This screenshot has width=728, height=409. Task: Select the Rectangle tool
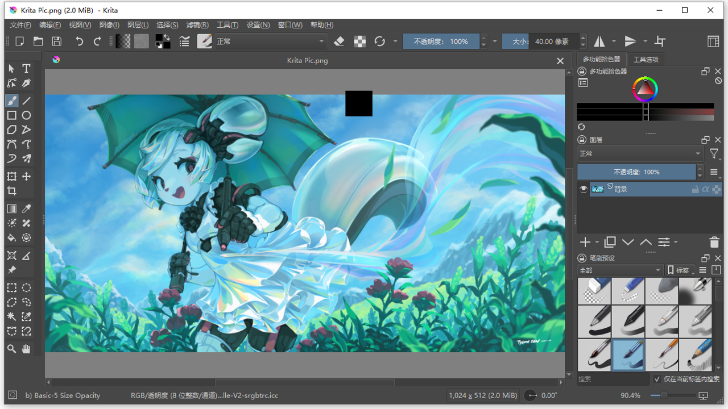point(11,115)
